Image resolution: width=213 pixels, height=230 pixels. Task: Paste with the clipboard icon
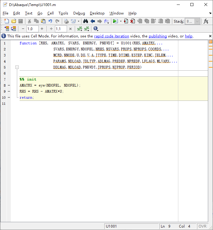(x=43, y=21)
